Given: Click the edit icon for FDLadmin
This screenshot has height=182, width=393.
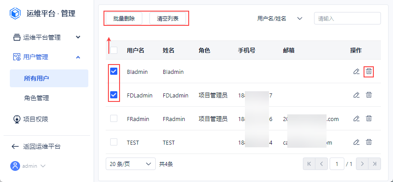Looking at the screenshot, I should pos(356,95).
